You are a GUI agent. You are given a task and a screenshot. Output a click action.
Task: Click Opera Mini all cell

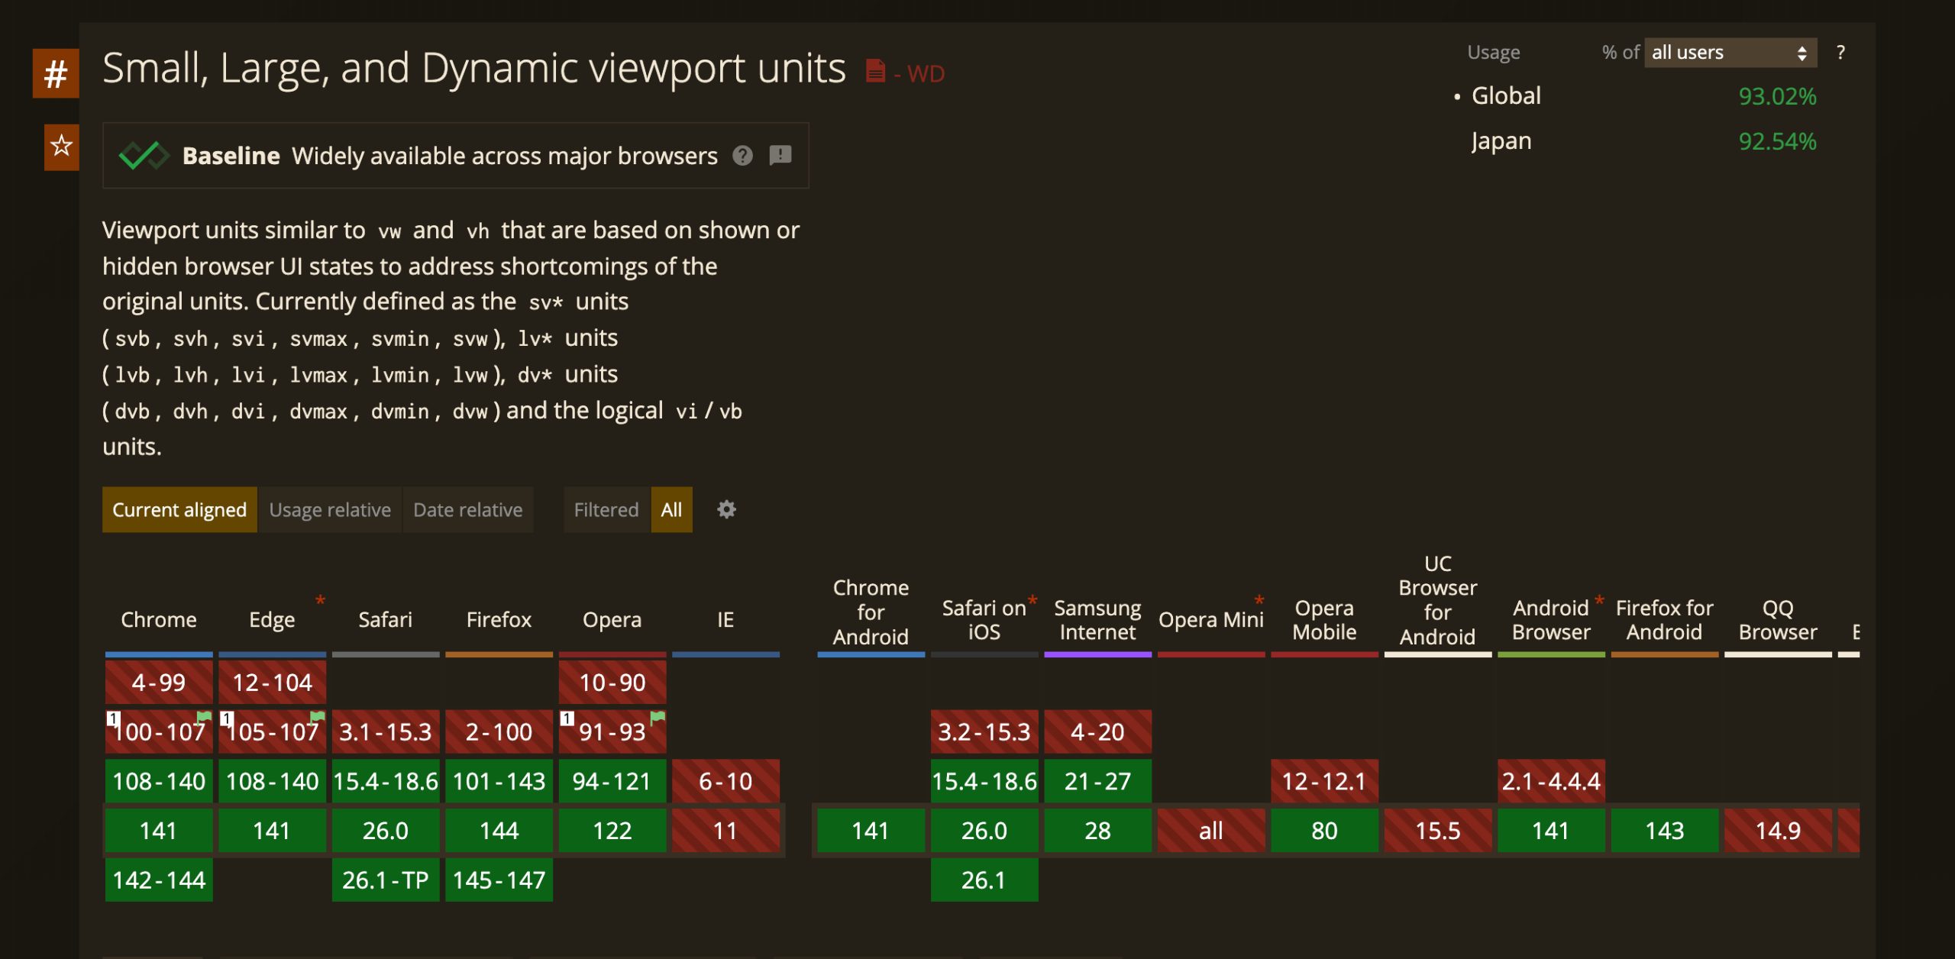pyautogui.click(x=1210, y=831)
